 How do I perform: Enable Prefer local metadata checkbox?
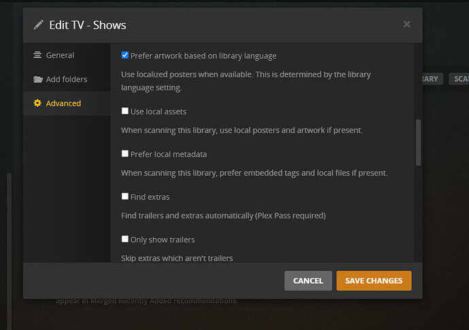click(125, 154)
